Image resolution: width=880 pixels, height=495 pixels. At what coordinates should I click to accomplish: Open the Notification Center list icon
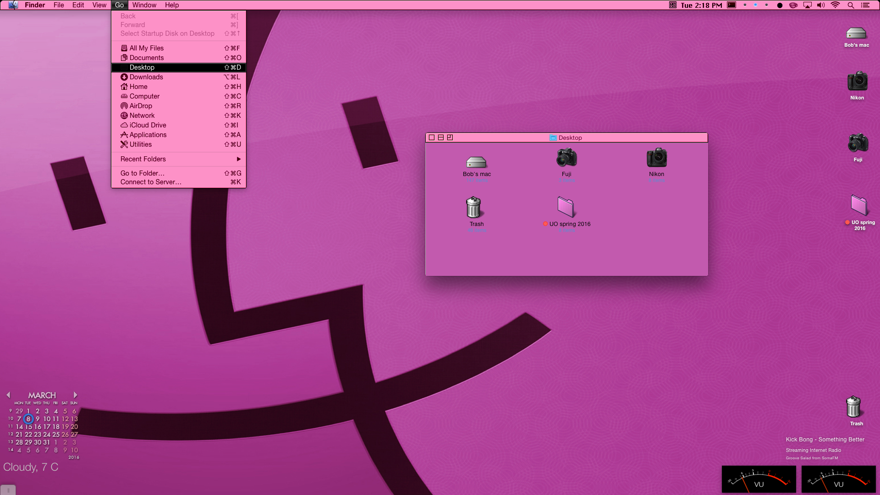pos(865,5)
